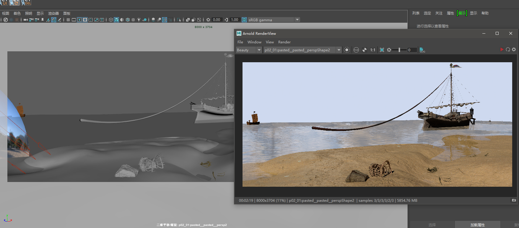Toggle the safe title icon

(x=102, y=20)
